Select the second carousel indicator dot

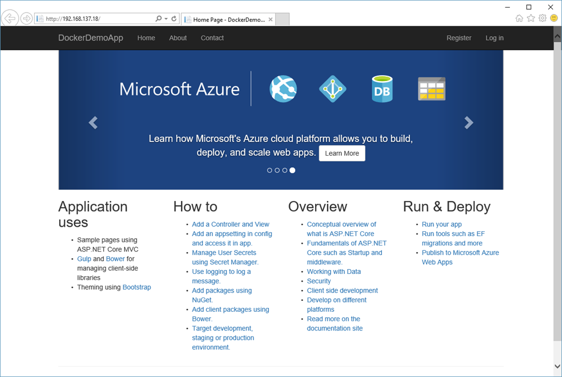pyautogui.click(x=277, y=170)
